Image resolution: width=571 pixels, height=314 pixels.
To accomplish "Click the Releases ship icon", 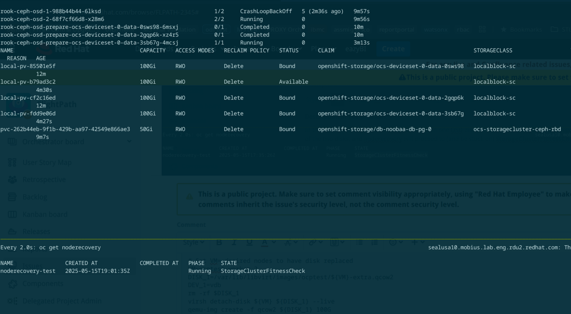I will coord(12,232).
